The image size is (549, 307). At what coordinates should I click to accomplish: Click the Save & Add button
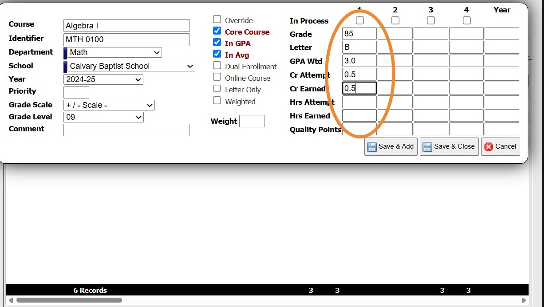pyautogui.click(x=391, y=146)
